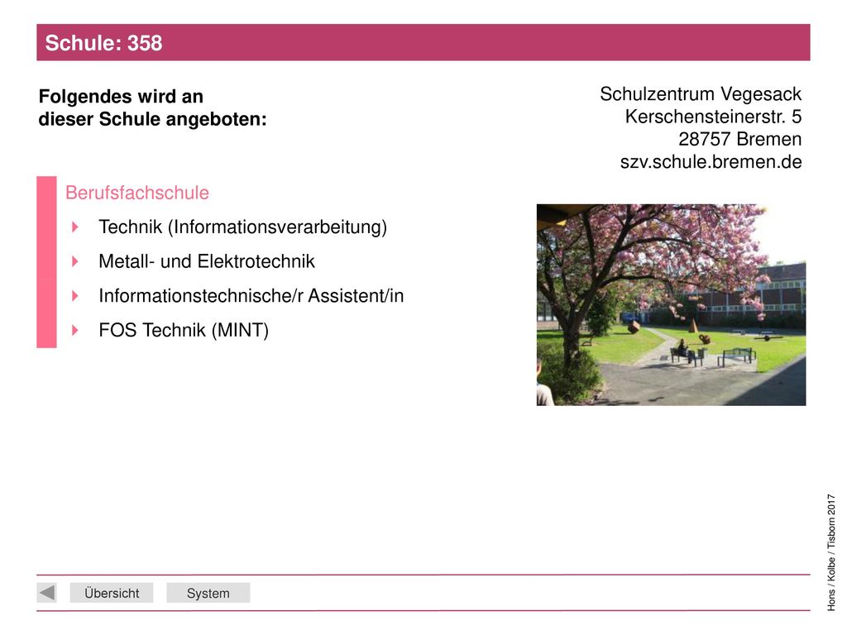This screenshot has width=847, height=635.
Task: Click the arrow bullet beside Technik (Informationsverarbeitung)
Action: pos(75,227)
